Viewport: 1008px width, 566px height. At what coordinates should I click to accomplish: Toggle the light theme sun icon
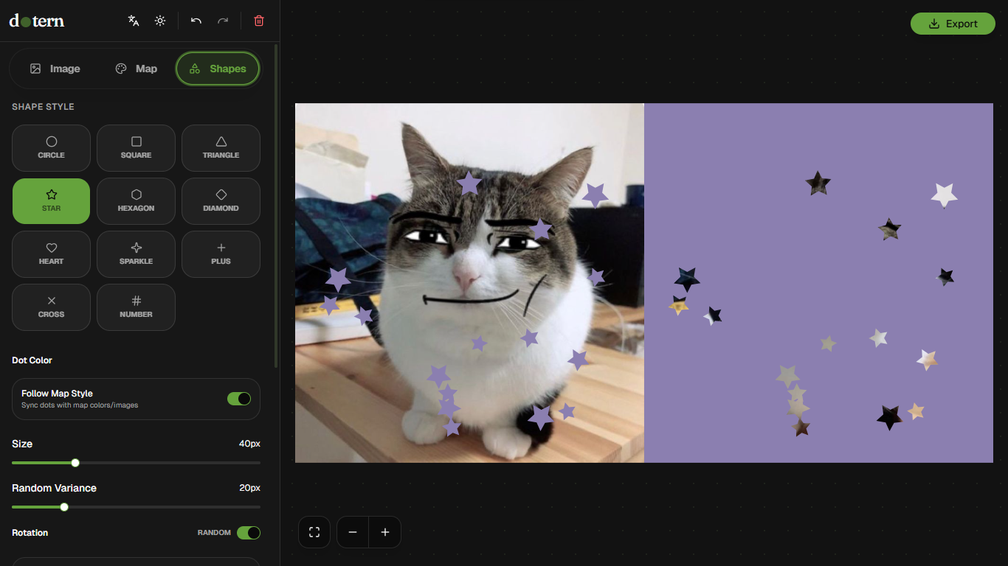pyautogui.click(x=160, y=21)
